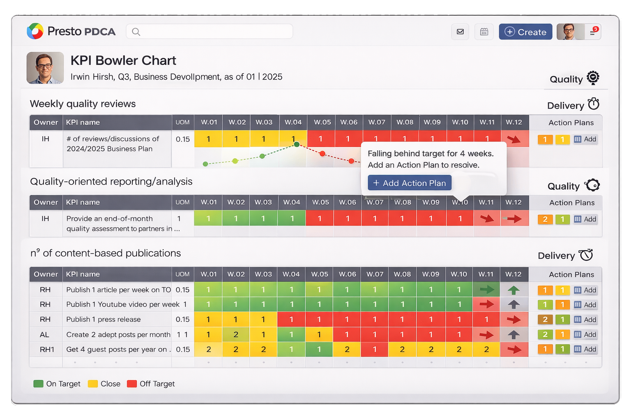Image resolution: width=631 pixels, height=420 pixels.
Task: Click the W.06 column header in the Weekly quality reviews table
Action: click(x=349, y=122)
